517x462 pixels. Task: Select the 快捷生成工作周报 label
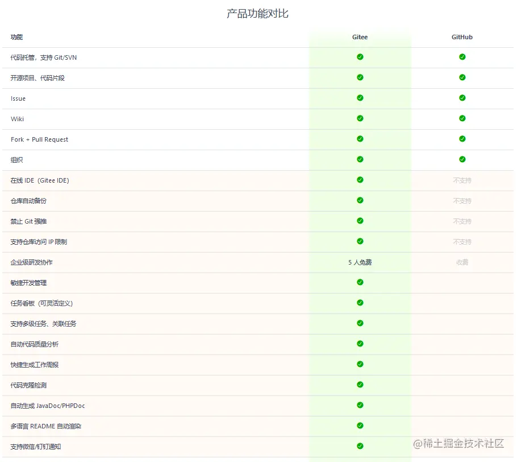click(x=35, y=365)
